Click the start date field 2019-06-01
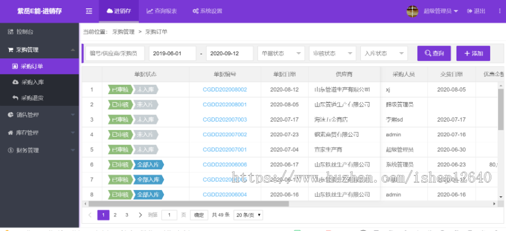The image size is (506, 231). (x=173, y=53)
